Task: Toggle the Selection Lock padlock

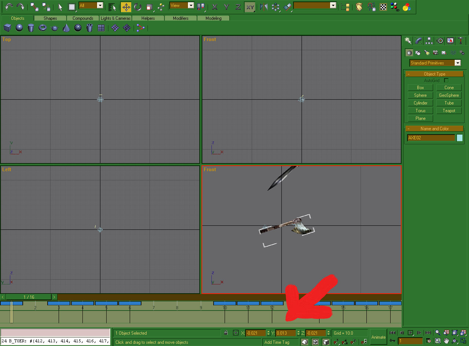Action: 226,333
